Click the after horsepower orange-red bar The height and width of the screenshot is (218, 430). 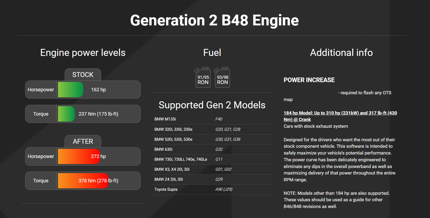click(x=79, y=156)
